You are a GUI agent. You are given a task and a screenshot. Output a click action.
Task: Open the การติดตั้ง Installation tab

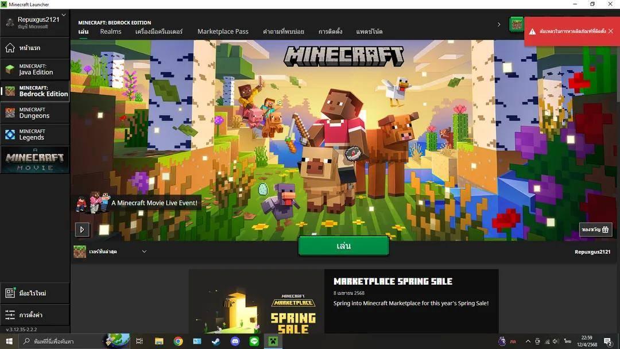coord(331,32)
